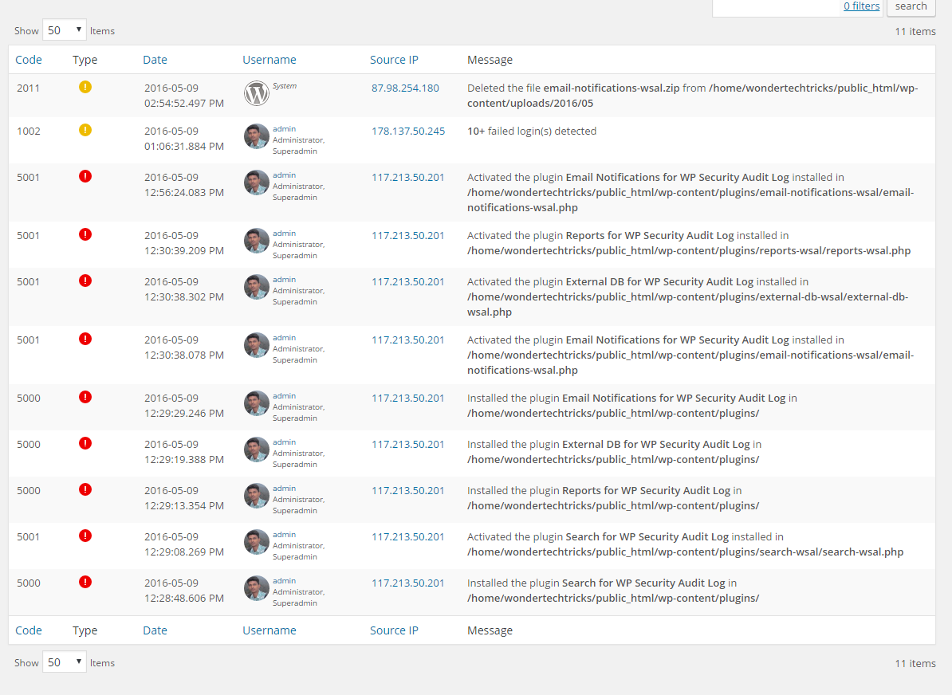
Task: Open admin user link at 12:29:08.269 PM
Action: click(x=284, y=534)
